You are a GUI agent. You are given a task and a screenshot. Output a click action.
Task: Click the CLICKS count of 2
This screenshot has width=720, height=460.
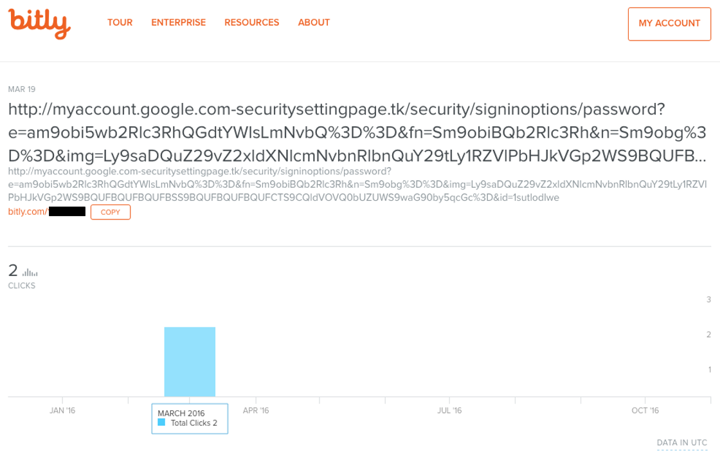click(12, 270)
